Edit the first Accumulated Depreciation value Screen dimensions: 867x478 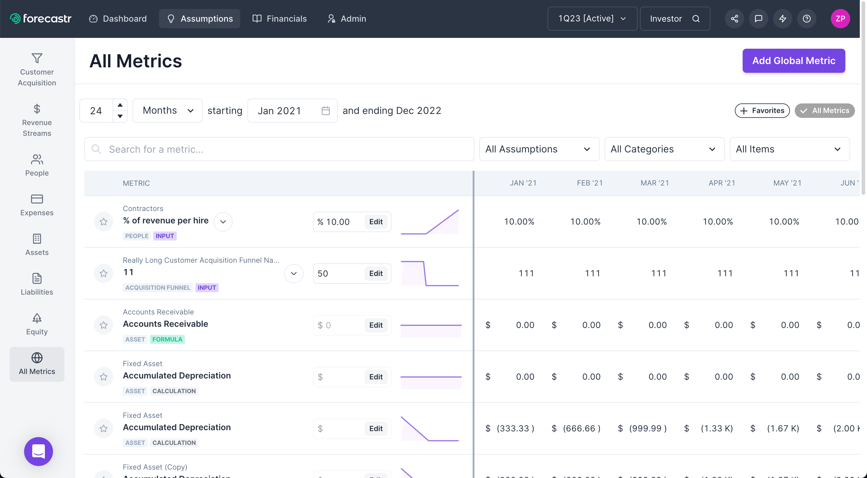[x=376, y=377]
